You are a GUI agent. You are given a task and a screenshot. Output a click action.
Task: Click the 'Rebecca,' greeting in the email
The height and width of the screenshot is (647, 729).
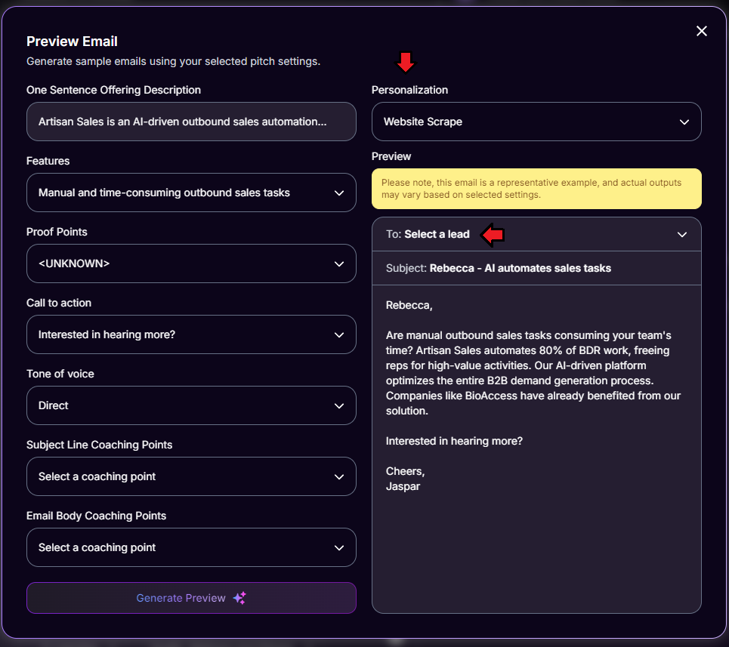pos(409,305)
